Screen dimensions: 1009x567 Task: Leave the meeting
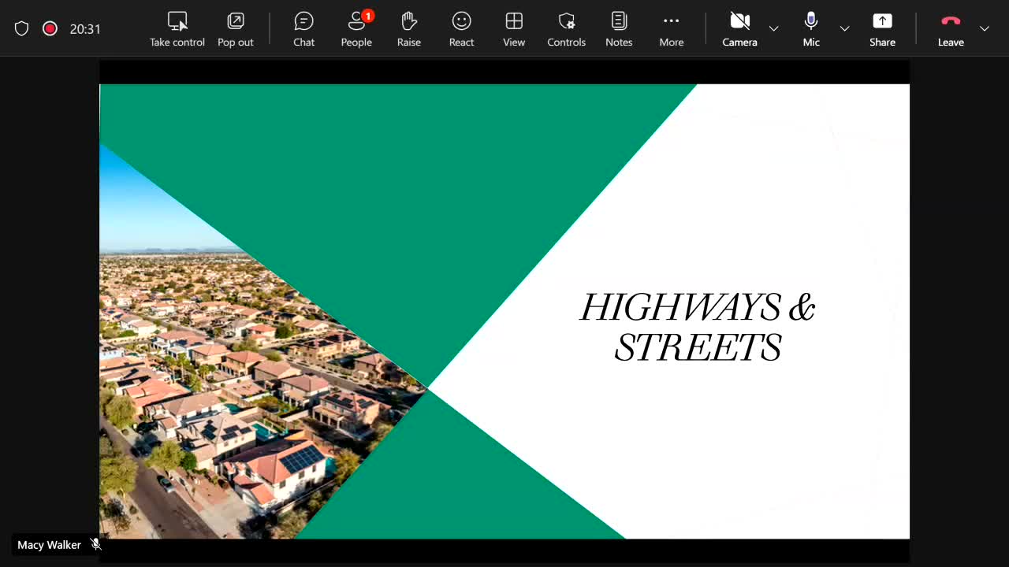951,29
